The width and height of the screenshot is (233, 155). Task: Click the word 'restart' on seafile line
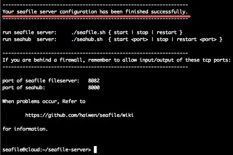coord(167,32)
